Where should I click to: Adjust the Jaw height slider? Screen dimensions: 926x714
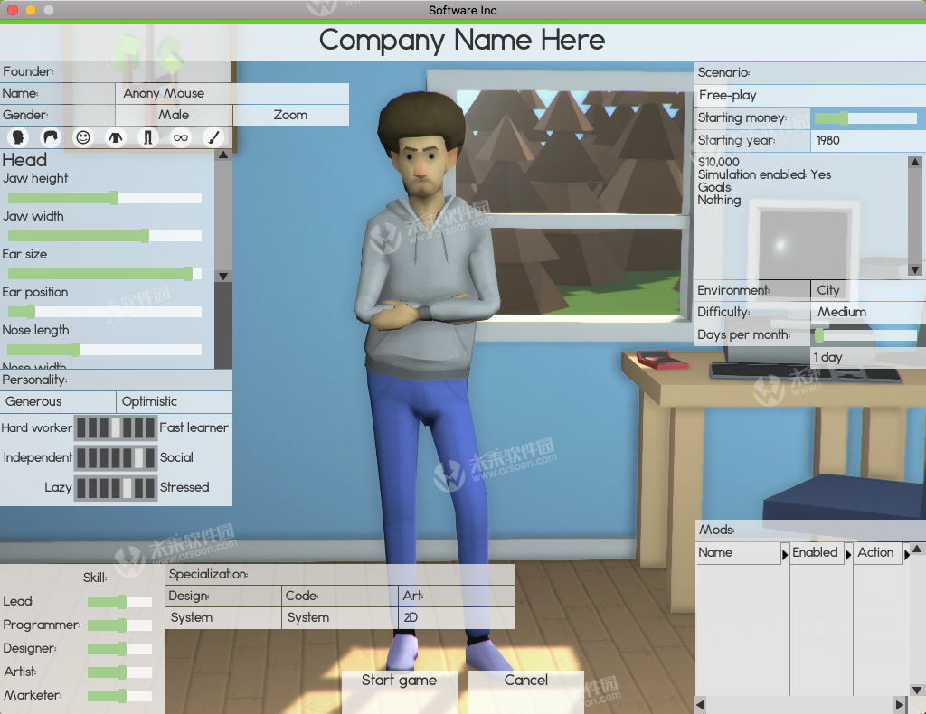[105, 198]
